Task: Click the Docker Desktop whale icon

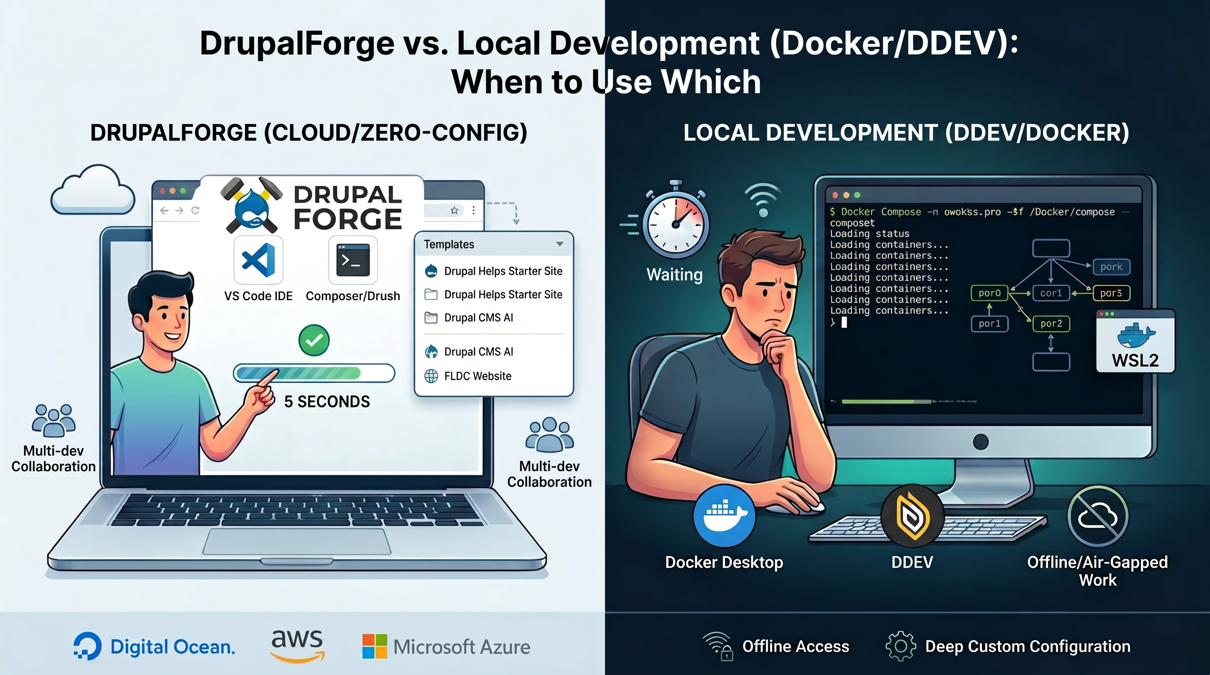Action: (x=724, y=516)
